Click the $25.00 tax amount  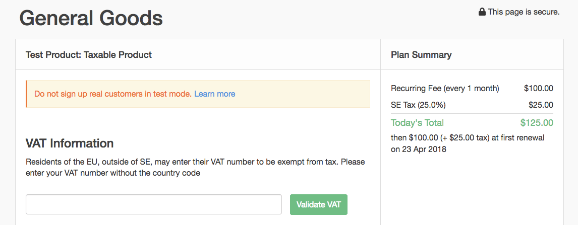(x=541, y=105)
